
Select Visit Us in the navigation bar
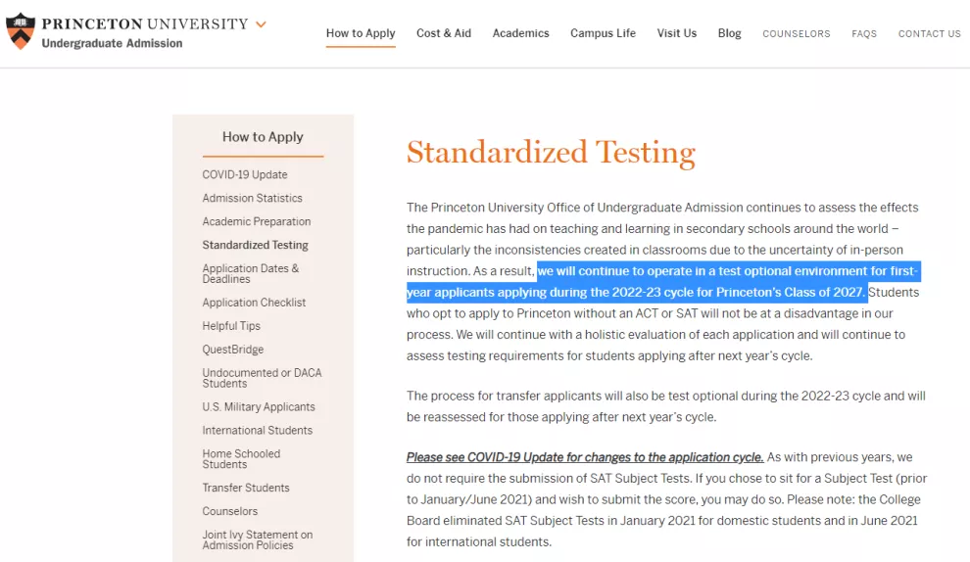pyautogui.click(x=677, y=33)
